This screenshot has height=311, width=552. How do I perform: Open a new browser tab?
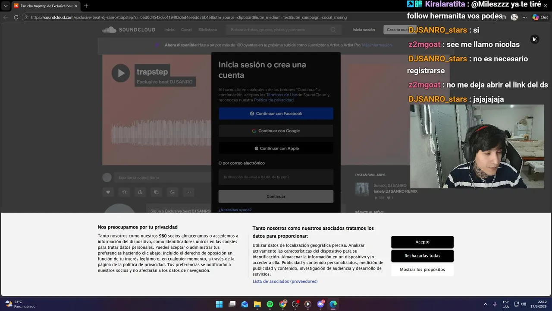click(x=86, y=6)
